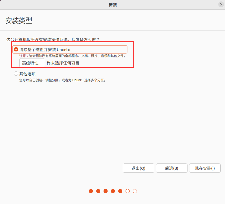Click the 注意 warning text line
225x204 pixels.
tap(73, 56)
